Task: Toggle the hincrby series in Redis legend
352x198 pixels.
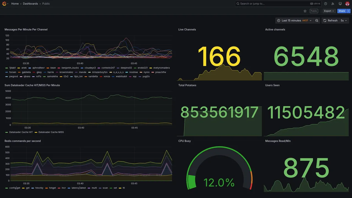Action: [x=39, y=188]
